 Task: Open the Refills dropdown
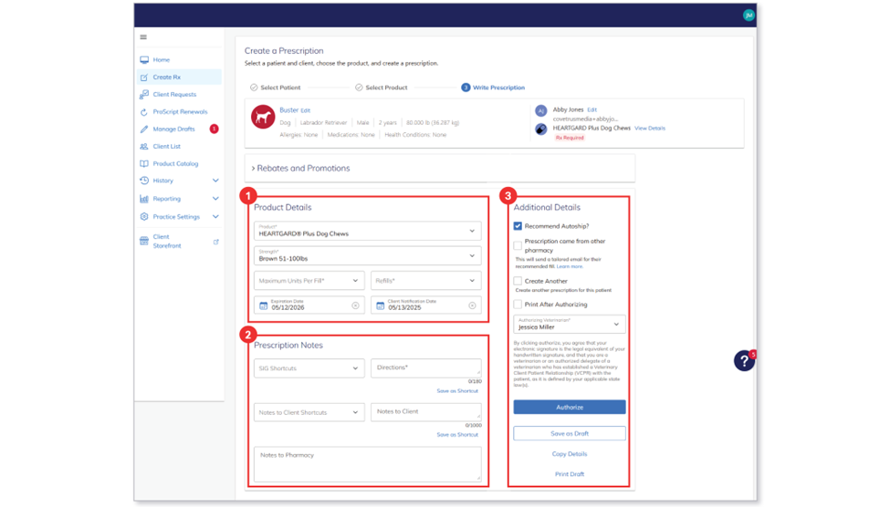[426, 281]
